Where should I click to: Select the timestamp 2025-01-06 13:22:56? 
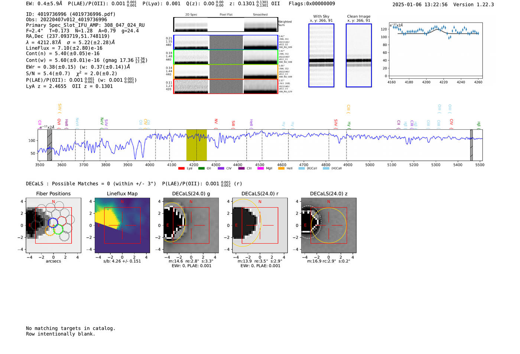(x=420, y=4)
